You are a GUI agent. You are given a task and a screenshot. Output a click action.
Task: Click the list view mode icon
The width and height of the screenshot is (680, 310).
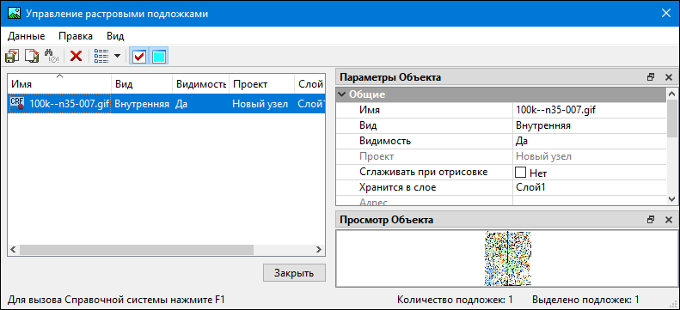point(101,57)
